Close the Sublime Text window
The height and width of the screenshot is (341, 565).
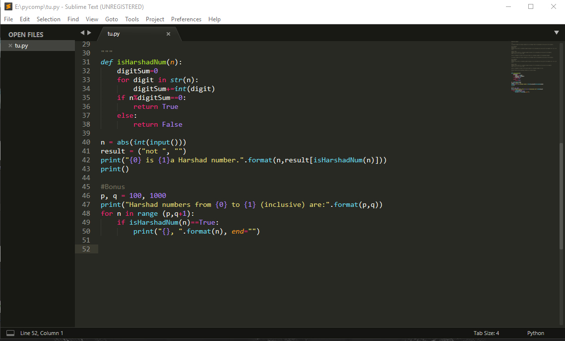pos(554,6)
